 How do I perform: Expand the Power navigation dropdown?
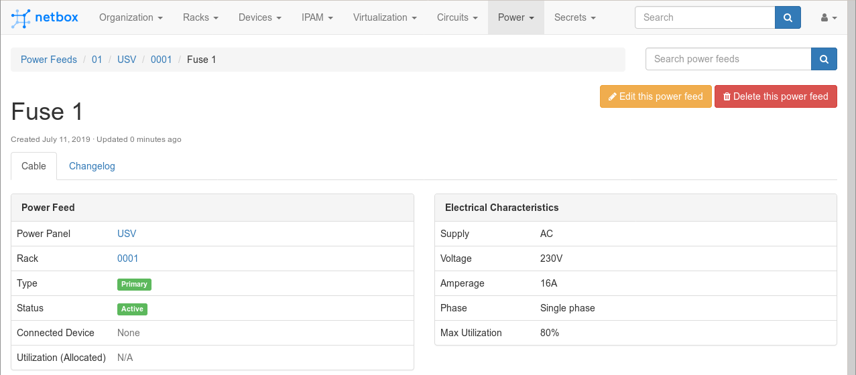pos(515,17)
